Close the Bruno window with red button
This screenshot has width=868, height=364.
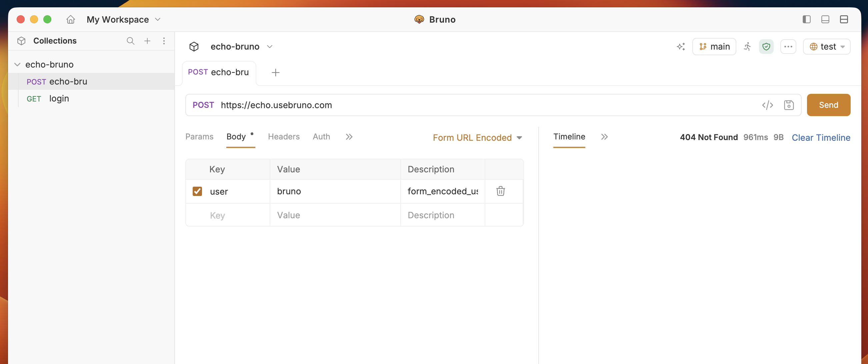tap(21, 20)
